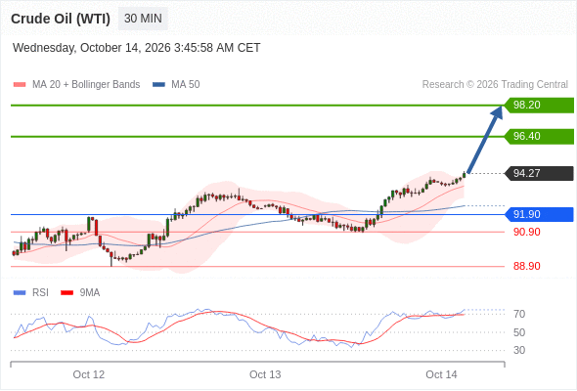This screenshot has width=577, height=391.
Task: Click the 88.90 support level label
Action: point(527,266)
